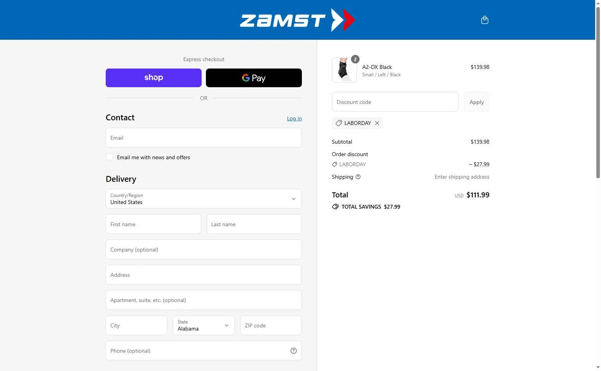
Task: Click the tag icon beside TOTAL SAVINGS
Action: tap(335, 207)
